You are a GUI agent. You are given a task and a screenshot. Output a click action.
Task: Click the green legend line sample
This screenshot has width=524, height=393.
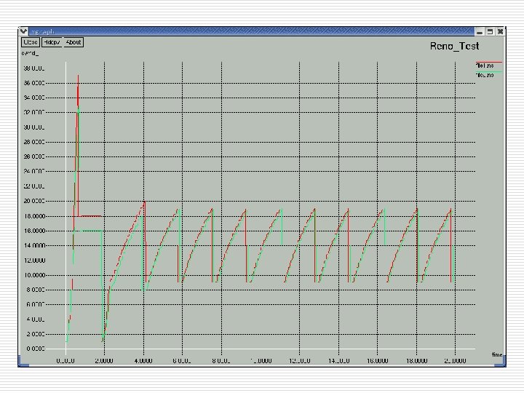pos(488,72)
